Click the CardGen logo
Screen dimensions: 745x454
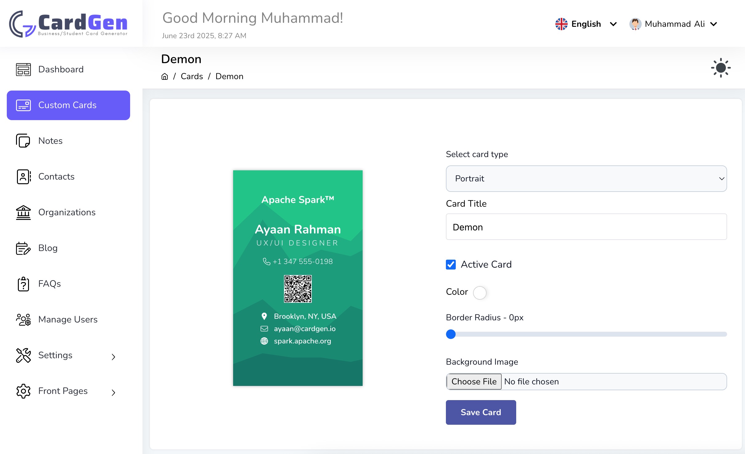tap(68, 24)
